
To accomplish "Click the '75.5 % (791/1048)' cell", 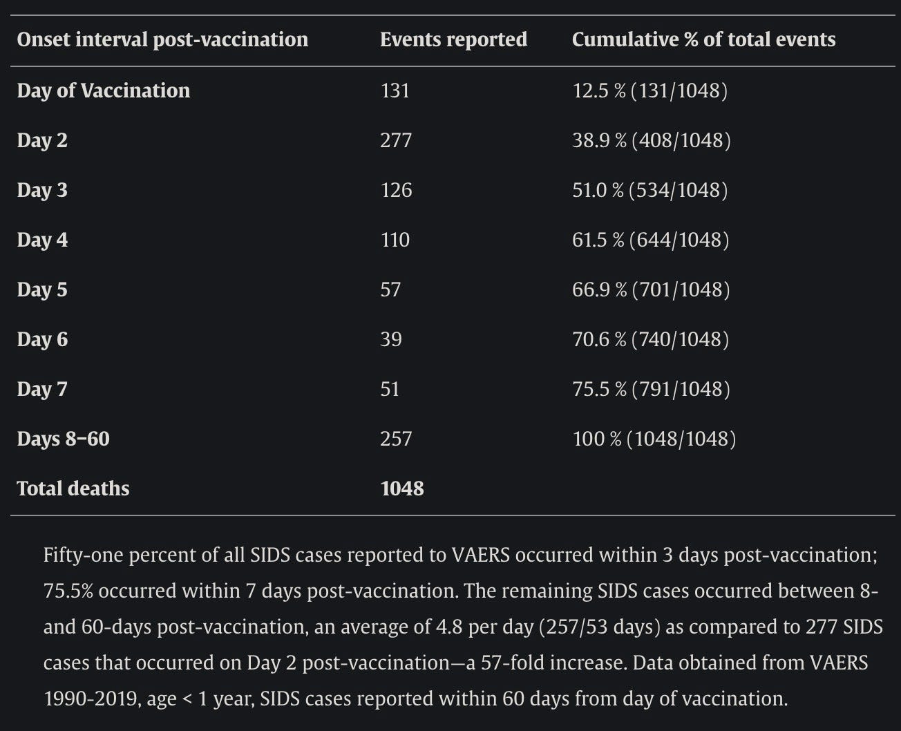I will click(651, 389).
